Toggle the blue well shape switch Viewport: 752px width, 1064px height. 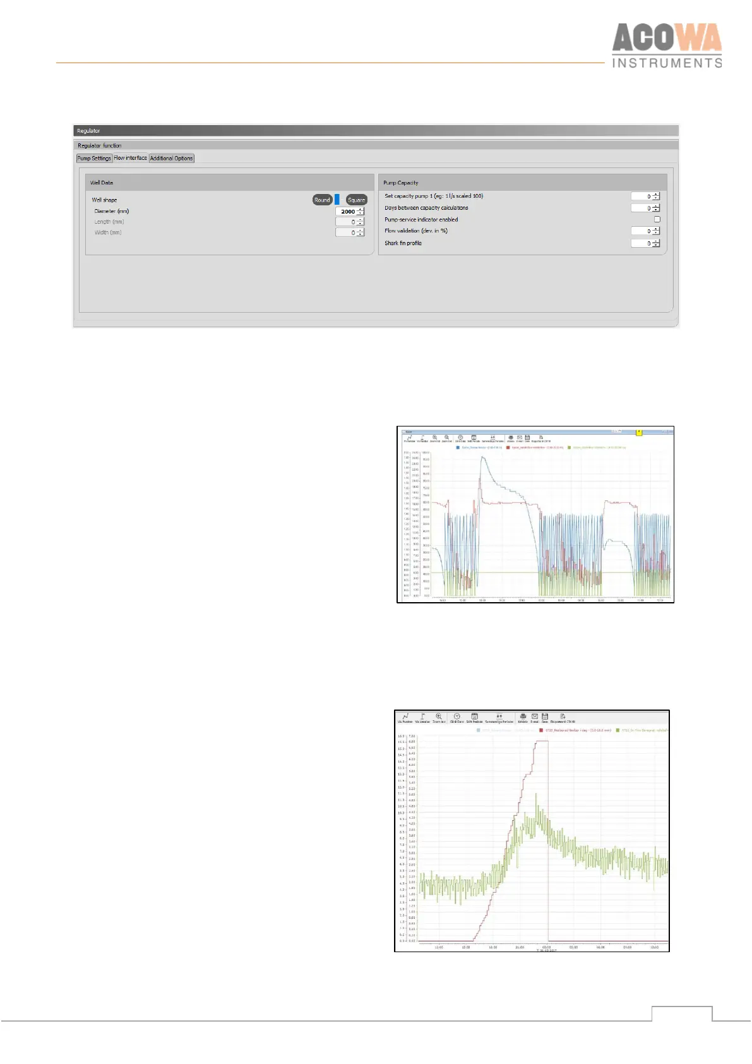coord(337,200)
